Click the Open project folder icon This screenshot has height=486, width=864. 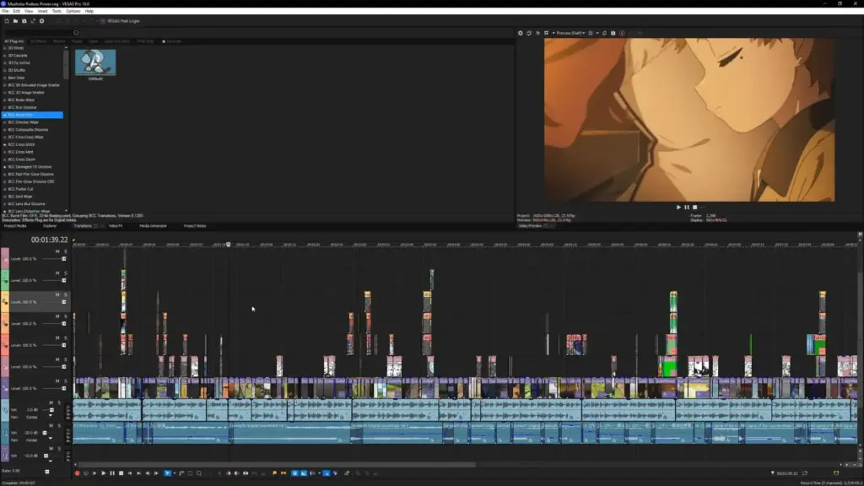click(15, 21)
